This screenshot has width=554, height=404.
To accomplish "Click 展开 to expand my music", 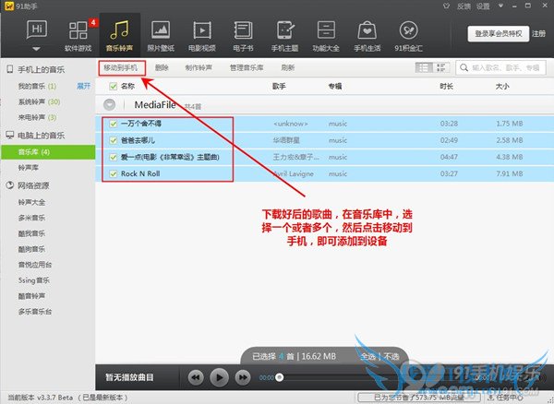I will click(x=84, y=86).
